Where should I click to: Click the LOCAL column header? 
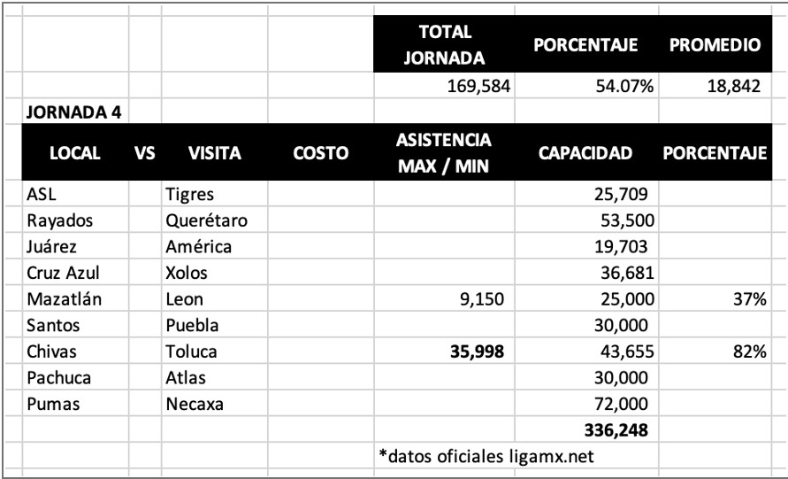75,152
